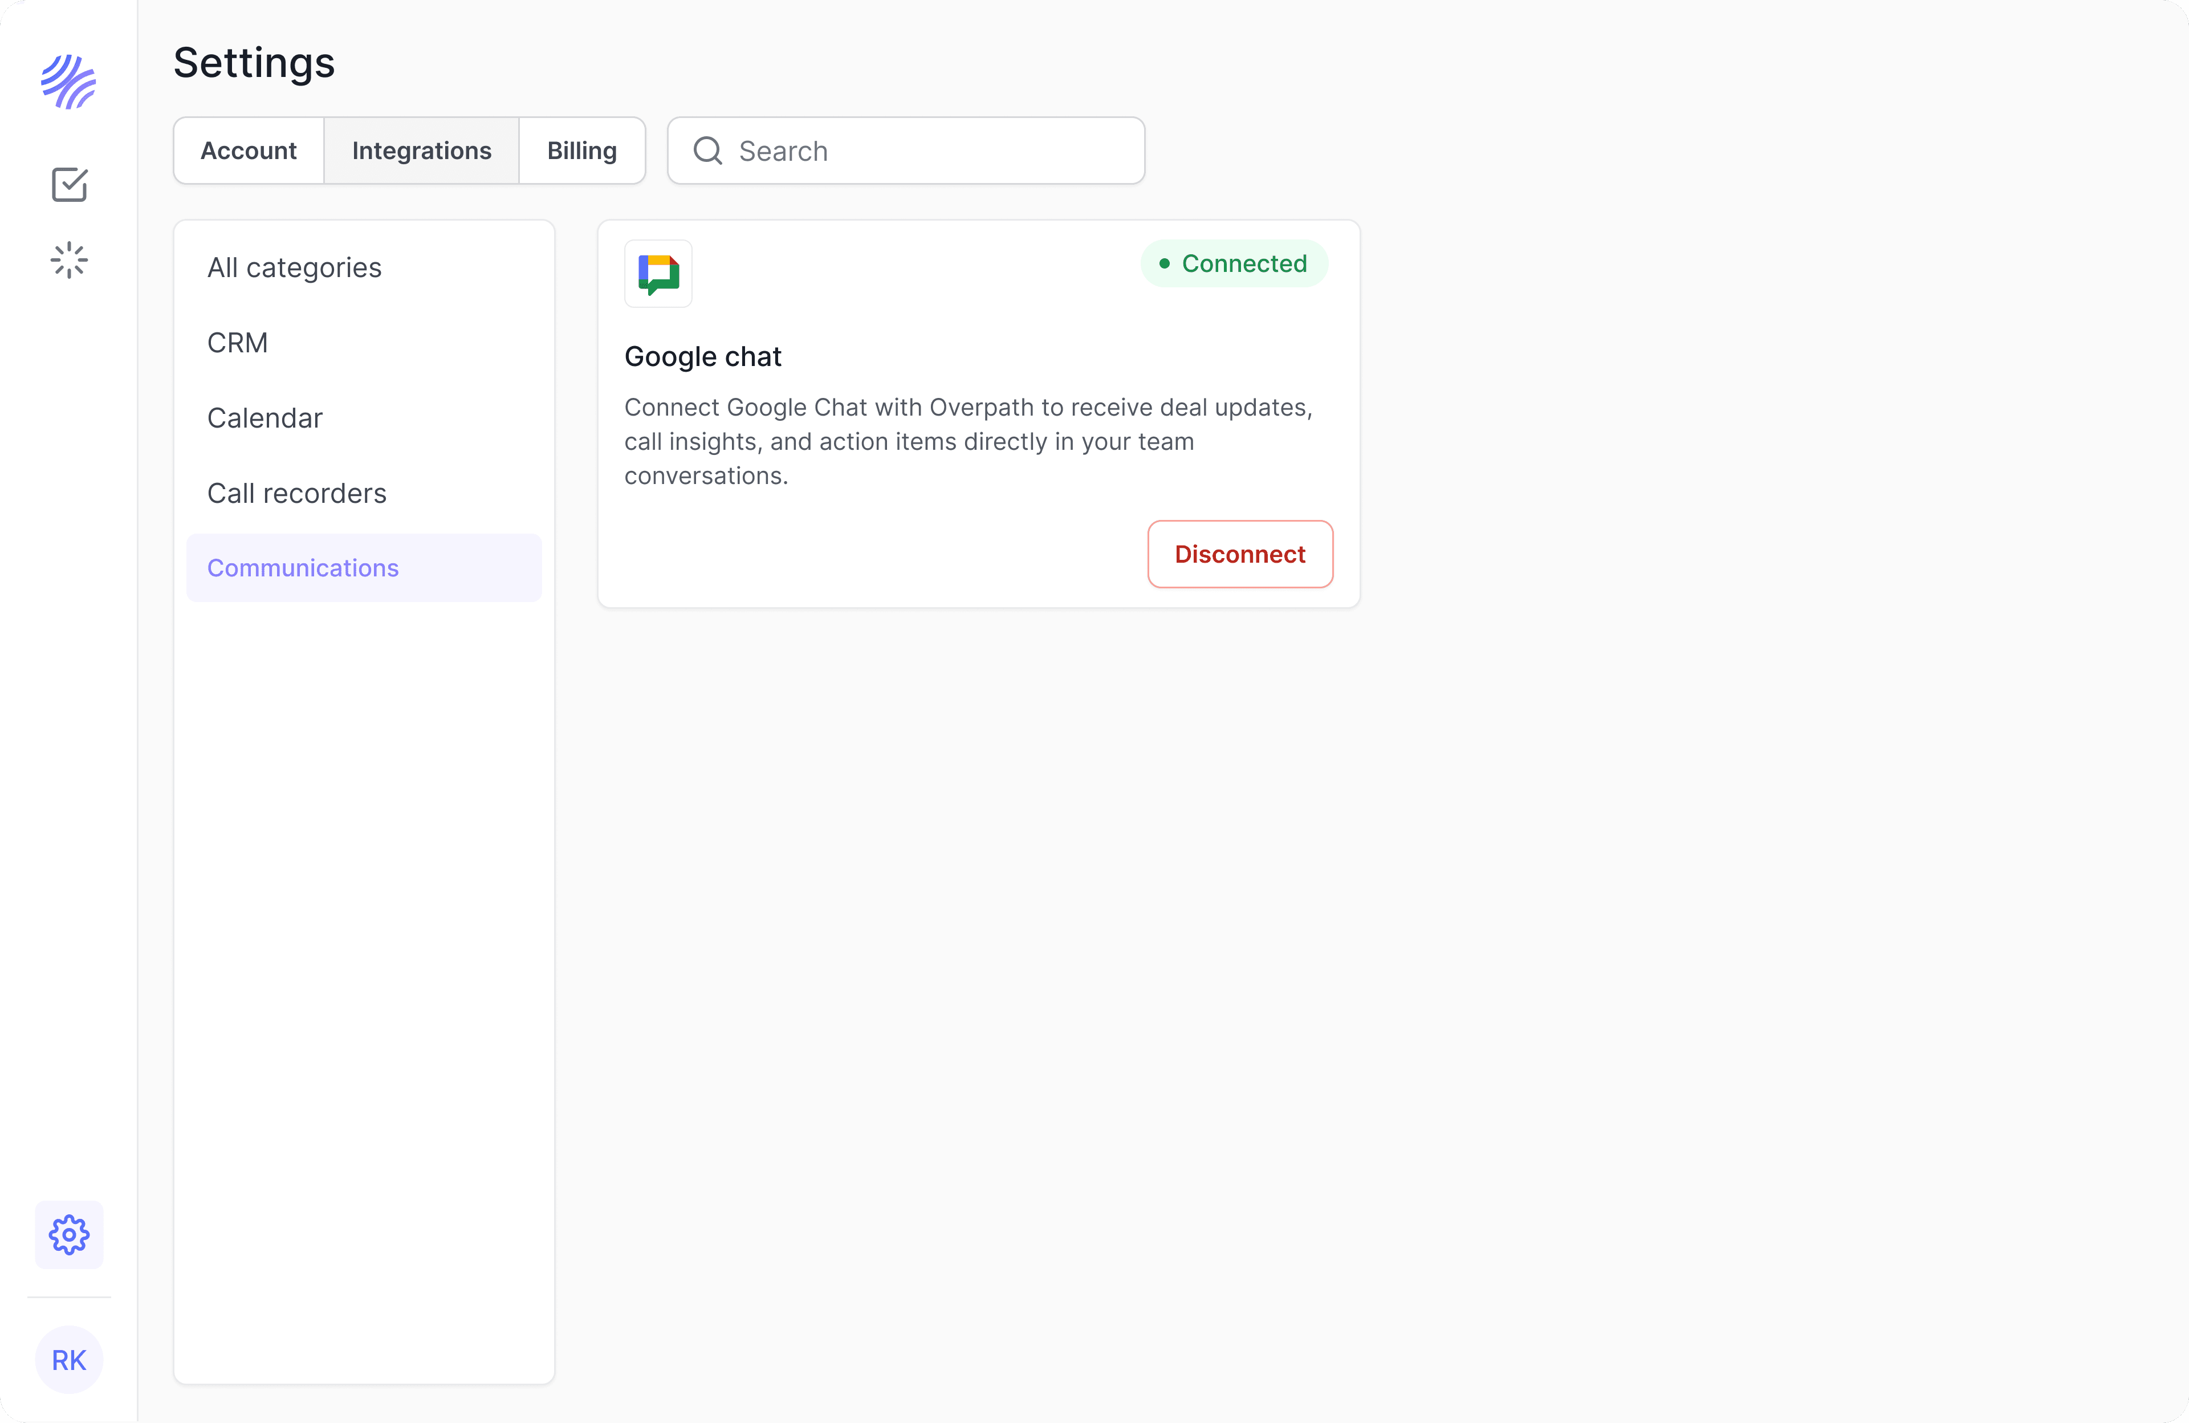Click the magnifier search icon
This screenshot has height=1423, width=2189.
click(x=707, y=151)
